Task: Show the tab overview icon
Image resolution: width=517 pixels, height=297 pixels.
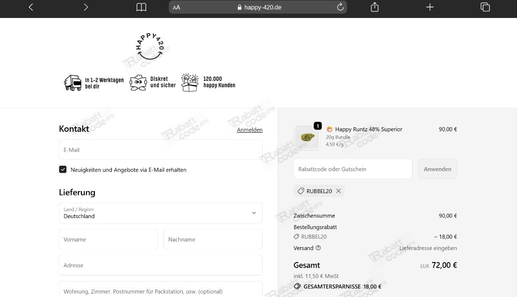Action: (485, 7)
